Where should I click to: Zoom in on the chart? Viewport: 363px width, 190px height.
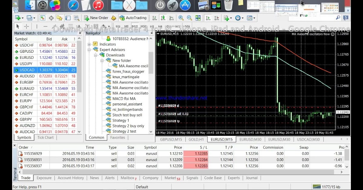[181, 18]
